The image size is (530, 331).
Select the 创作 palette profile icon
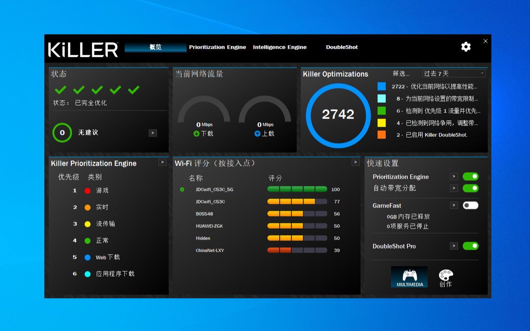coord(445,278)
